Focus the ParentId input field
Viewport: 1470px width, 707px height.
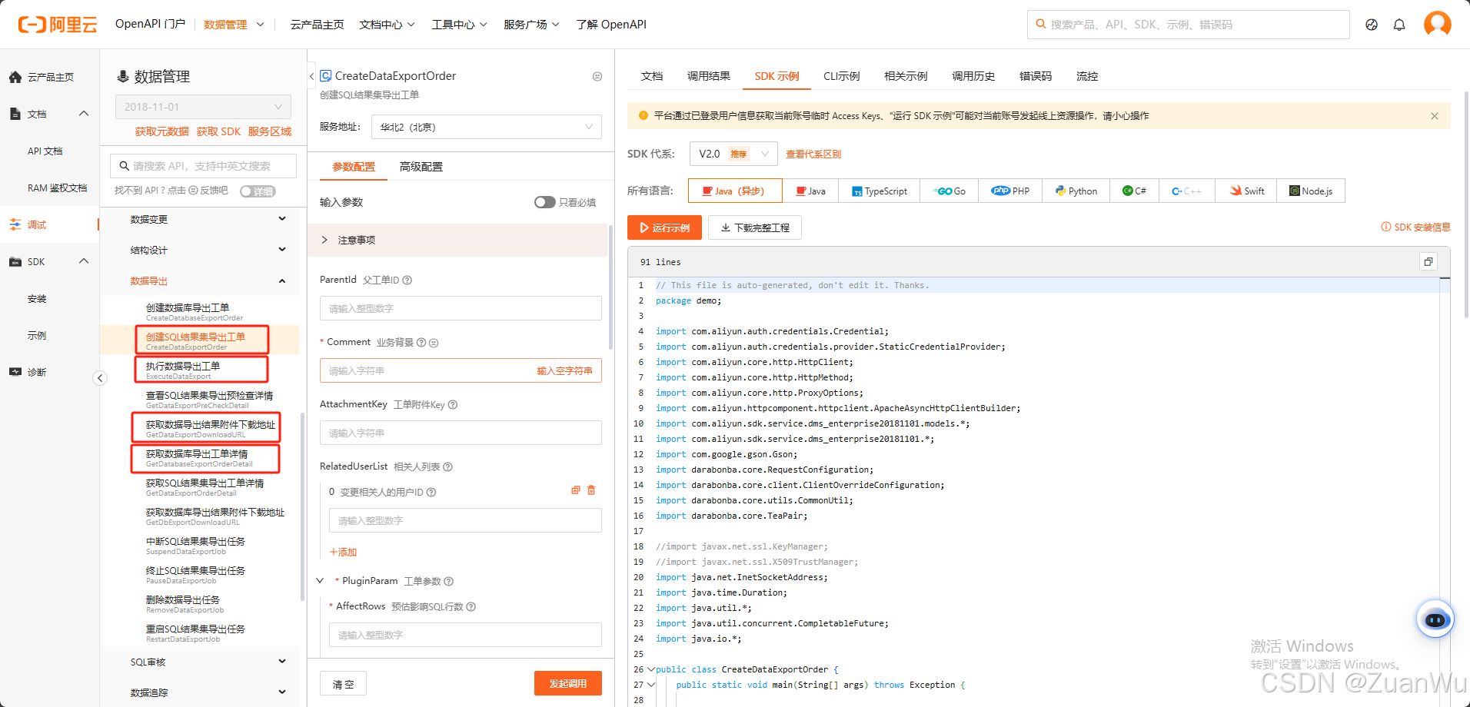[x=461, y=308]
